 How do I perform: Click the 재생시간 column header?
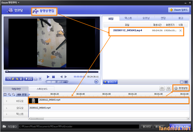[x=157, y=25]
